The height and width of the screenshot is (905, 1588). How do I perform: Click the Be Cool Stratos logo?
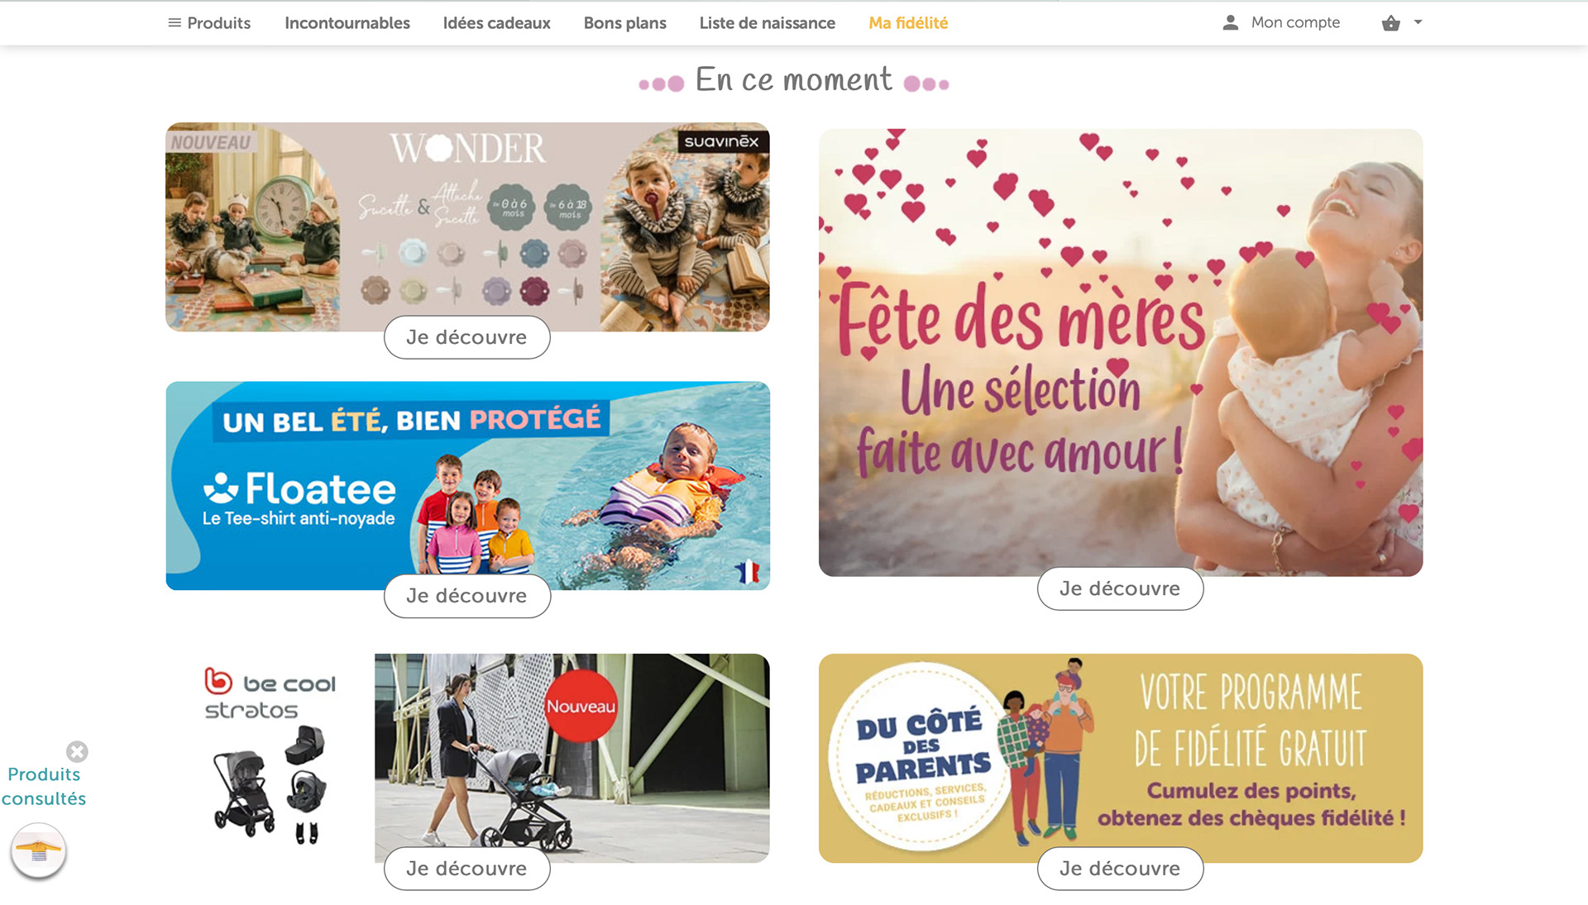point(270,696)
